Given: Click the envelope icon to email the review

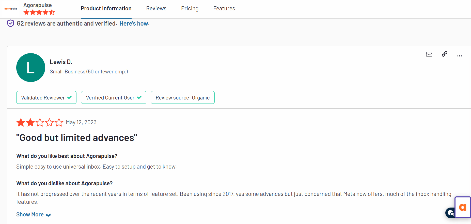Looking at the screenshot, I should [429, 54].
